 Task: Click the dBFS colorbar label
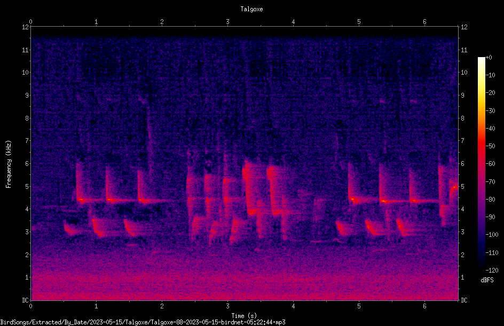tap(487, 280)
